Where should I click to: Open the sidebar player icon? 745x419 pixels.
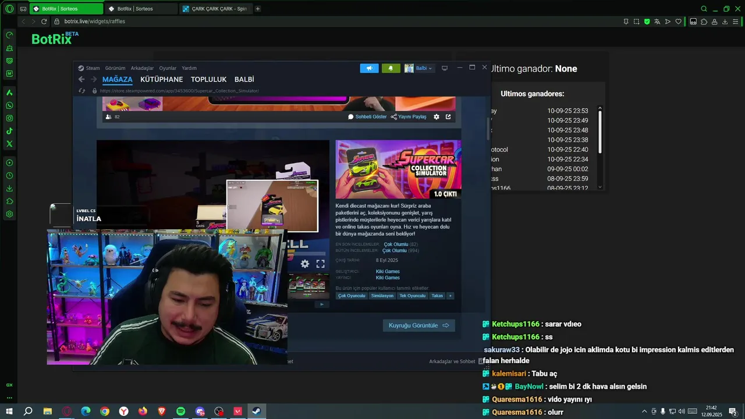click(9, 162)
